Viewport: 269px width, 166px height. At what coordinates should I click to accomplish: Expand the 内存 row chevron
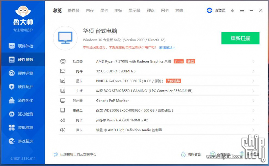[253, 71]
